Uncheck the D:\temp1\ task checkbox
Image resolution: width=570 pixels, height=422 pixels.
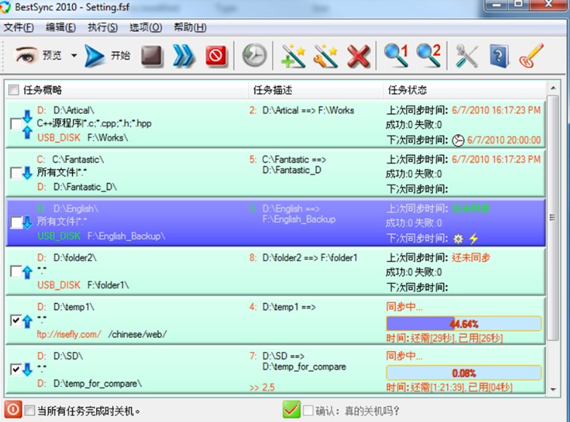tap(16, 320)
